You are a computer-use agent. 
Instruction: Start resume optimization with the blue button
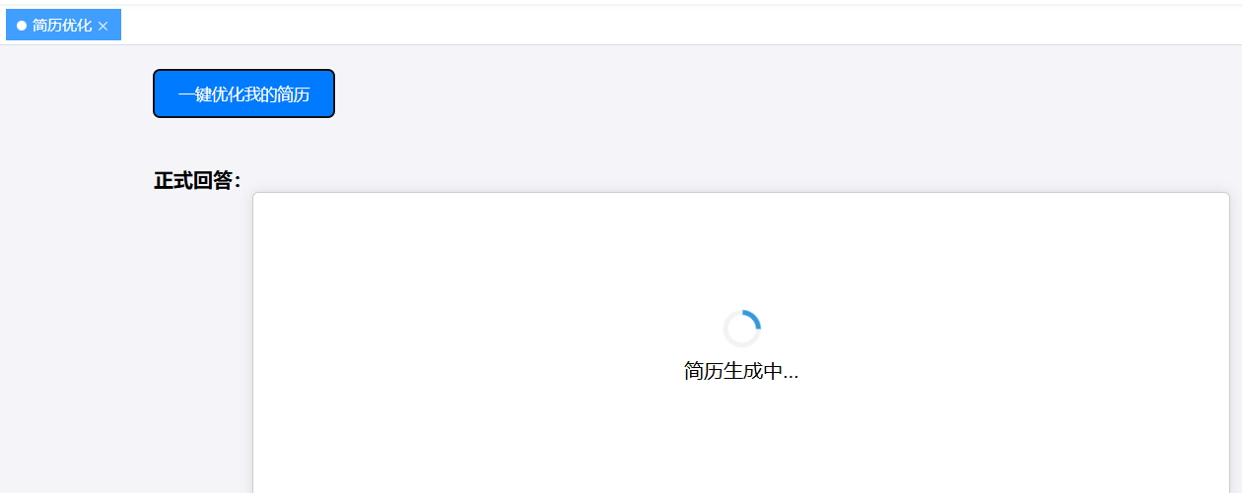pos(243,93)
